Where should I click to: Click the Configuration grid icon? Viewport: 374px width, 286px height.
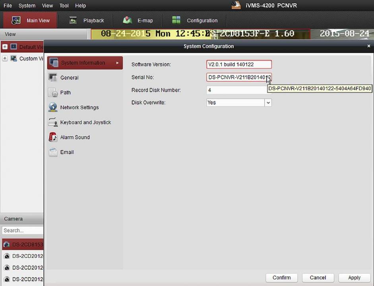[176, 20]
